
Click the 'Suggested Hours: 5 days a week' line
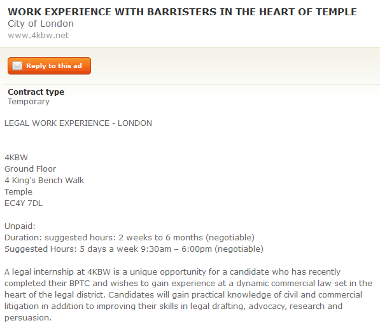(x=134, y=249)
